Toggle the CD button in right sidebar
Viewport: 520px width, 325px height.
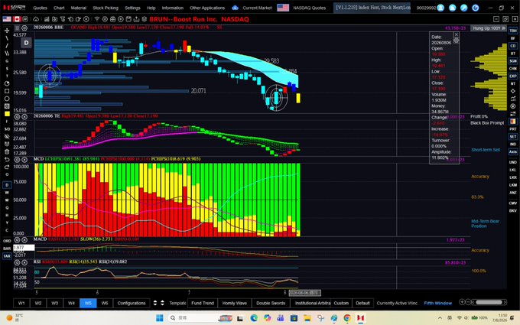coord(513,46)
